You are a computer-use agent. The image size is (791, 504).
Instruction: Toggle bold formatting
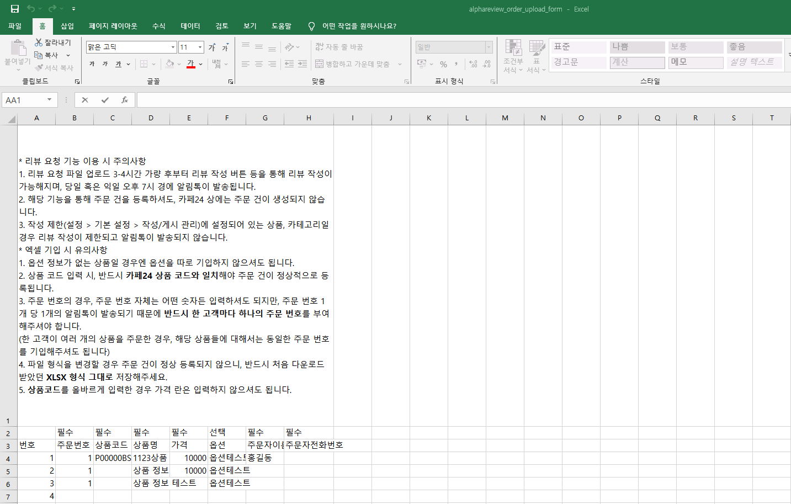[92, 64]
